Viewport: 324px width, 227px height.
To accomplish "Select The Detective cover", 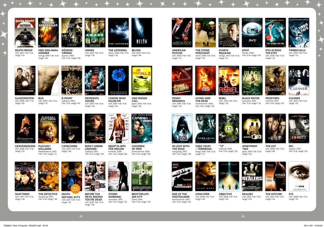I will [48, 176].
